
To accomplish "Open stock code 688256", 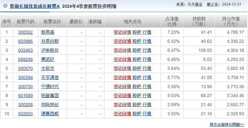I will click(x=25, y=59).
